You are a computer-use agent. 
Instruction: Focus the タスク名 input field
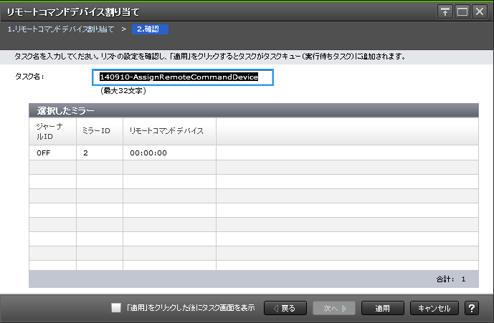pos(183,77)
